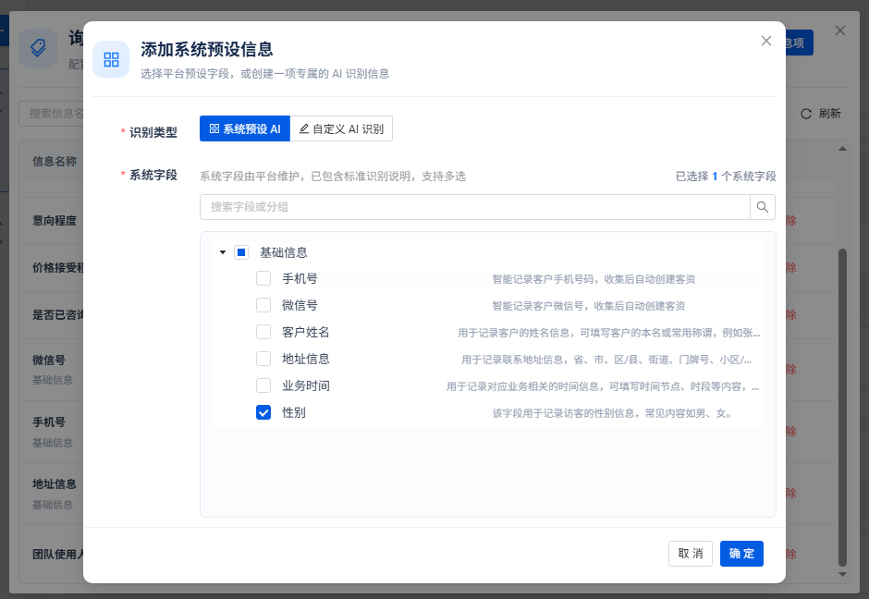Check the 业务时间 checkbox
This screenshot has width=869, height=599.
pos(263,385)
